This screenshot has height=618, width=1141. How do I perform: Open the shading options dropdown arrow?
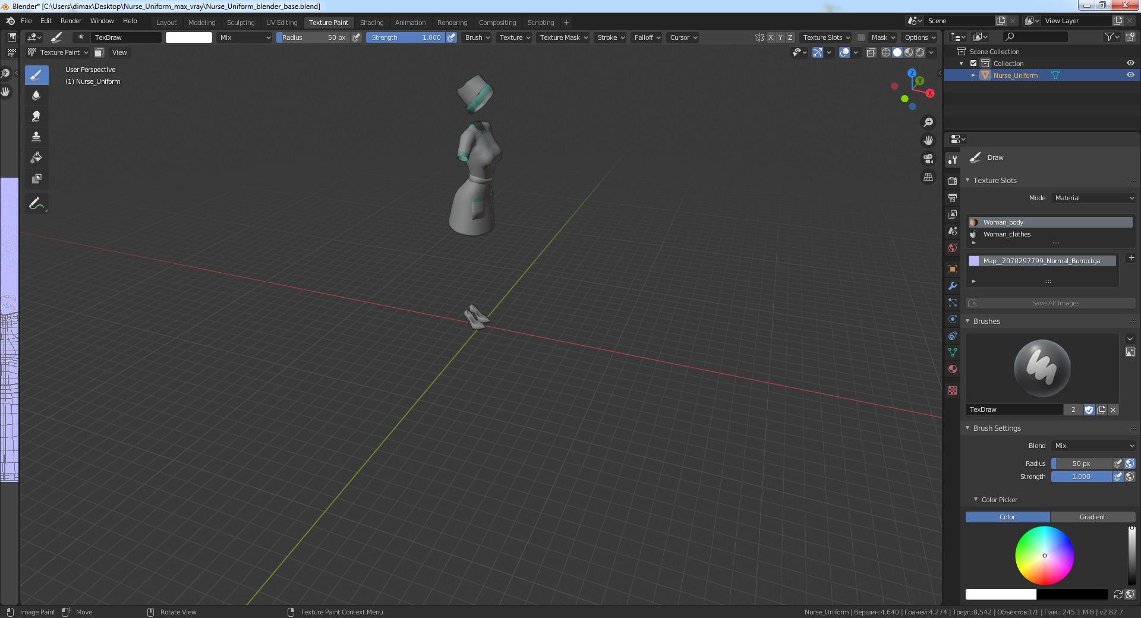click(x=931, y=52)
